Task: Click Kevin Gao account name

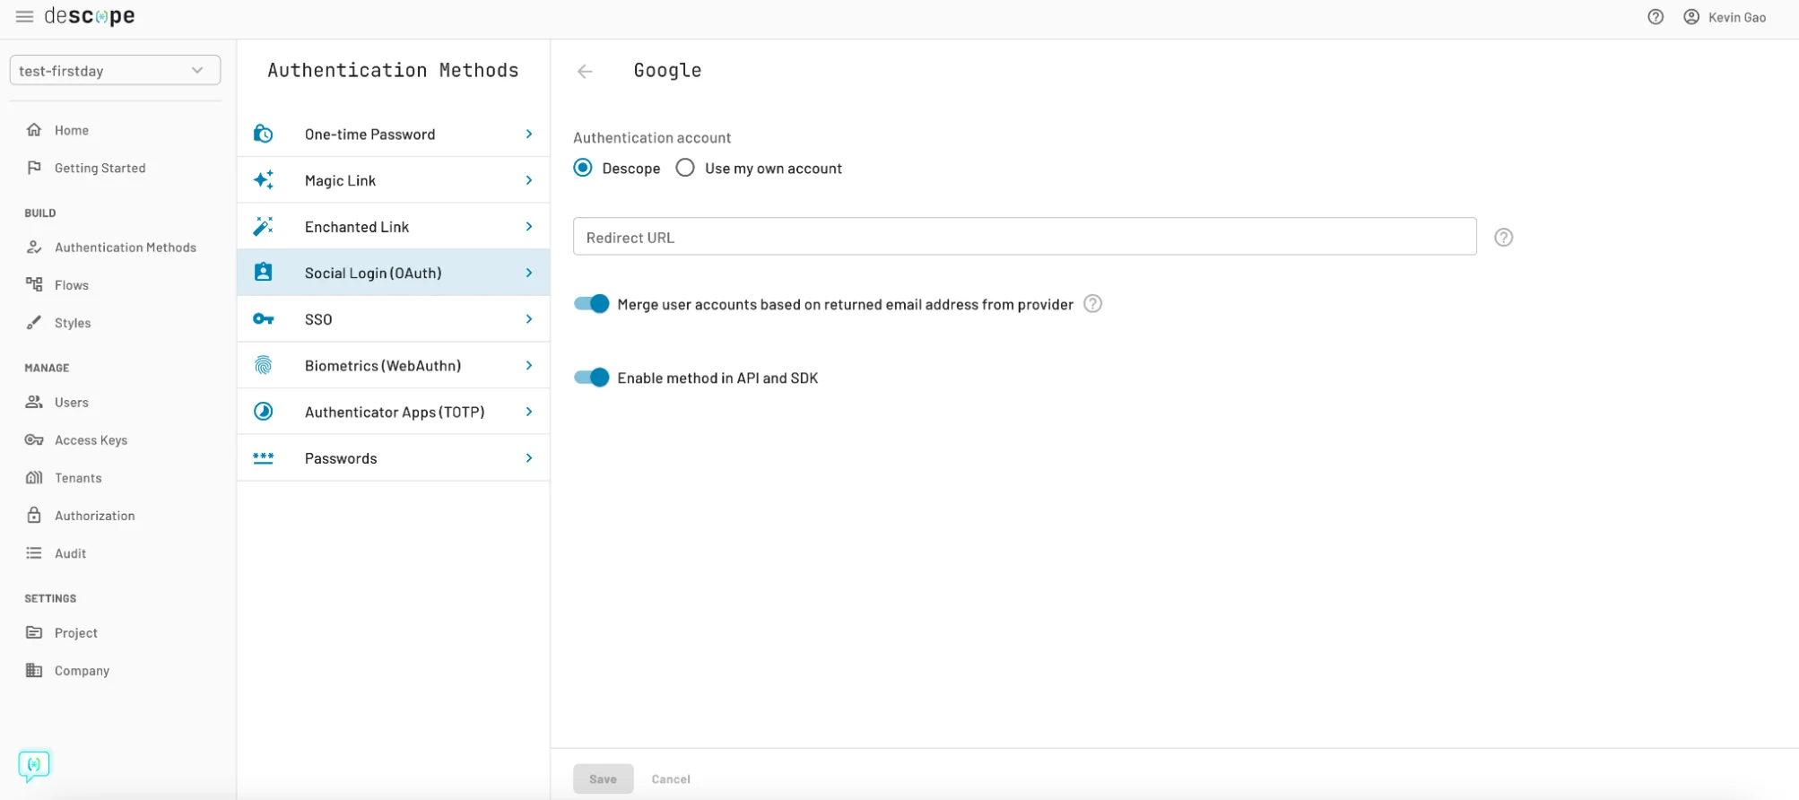Action: (1737, 17)
